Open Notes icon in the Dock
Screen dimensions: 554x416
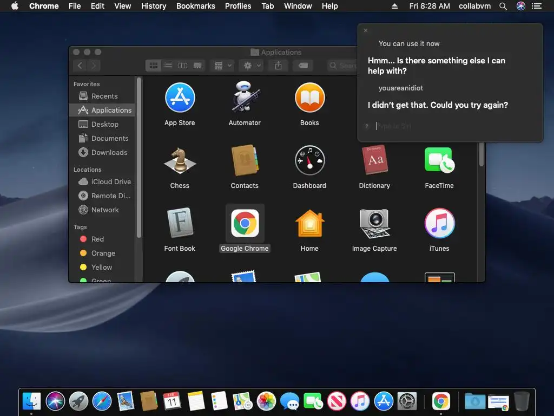tap(196, 401)
